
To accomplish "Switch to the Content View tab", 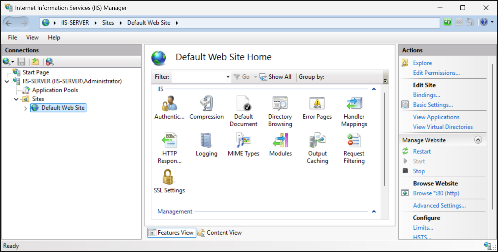I will 220,233.
